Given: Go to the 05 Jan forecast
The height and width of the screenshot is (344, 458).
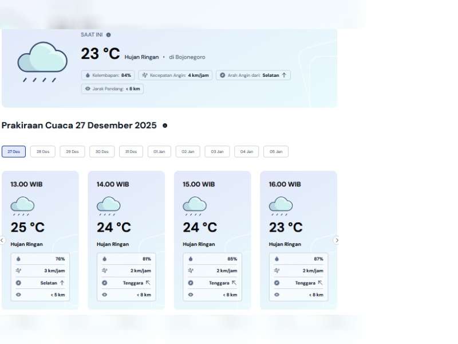Looking at the screenshot, I should click(276, 152).
